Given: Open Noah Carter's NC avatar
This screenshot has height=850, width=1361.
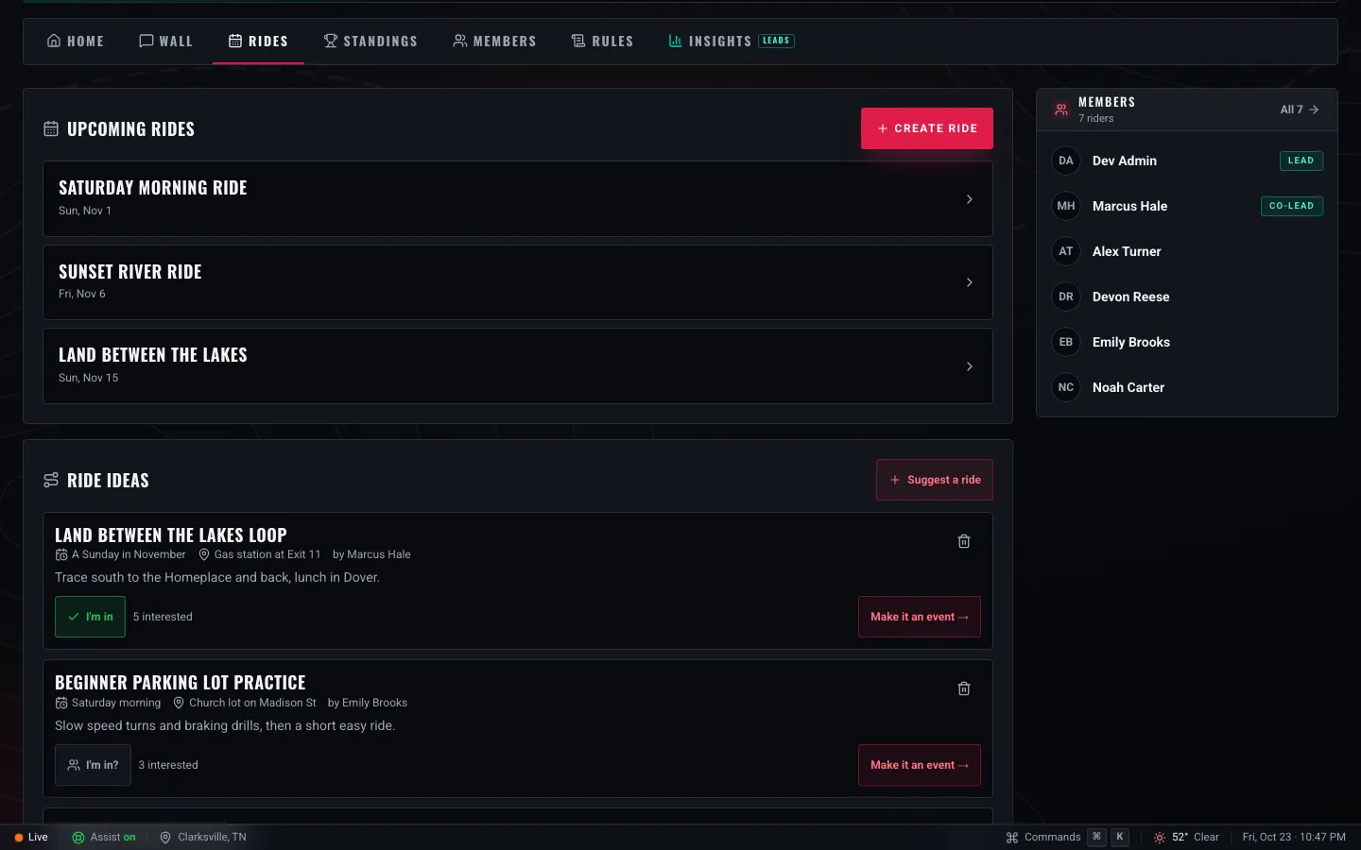Looking at the screenshot, I should coord(1066,387).
